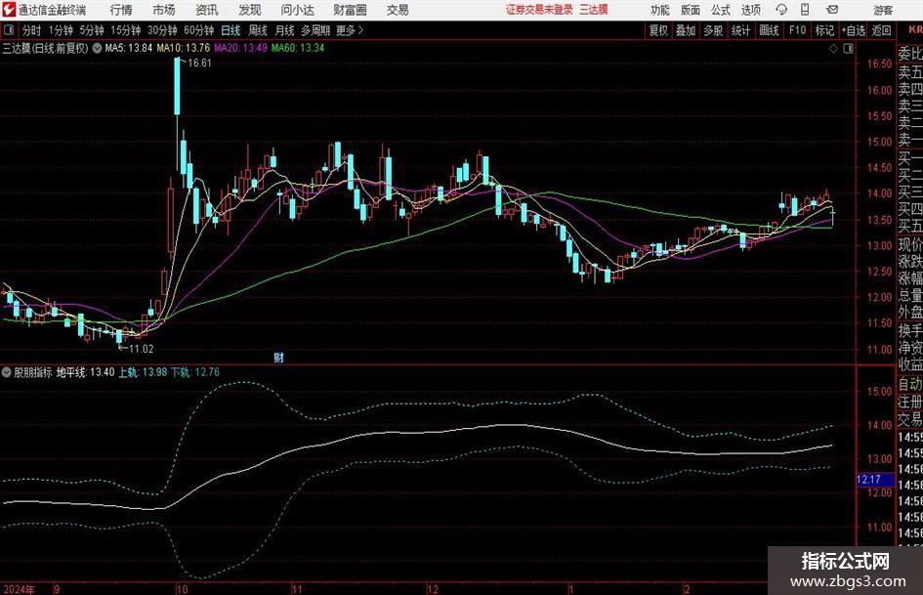This screenshot has height=595, width=923.
Task: Click the 画线 drawing tools button
Action: (x=769, y=30)
